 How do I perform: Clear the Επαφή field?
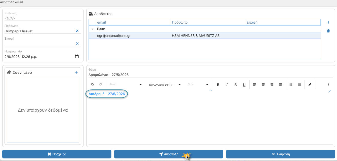click(x=77, y=44)
